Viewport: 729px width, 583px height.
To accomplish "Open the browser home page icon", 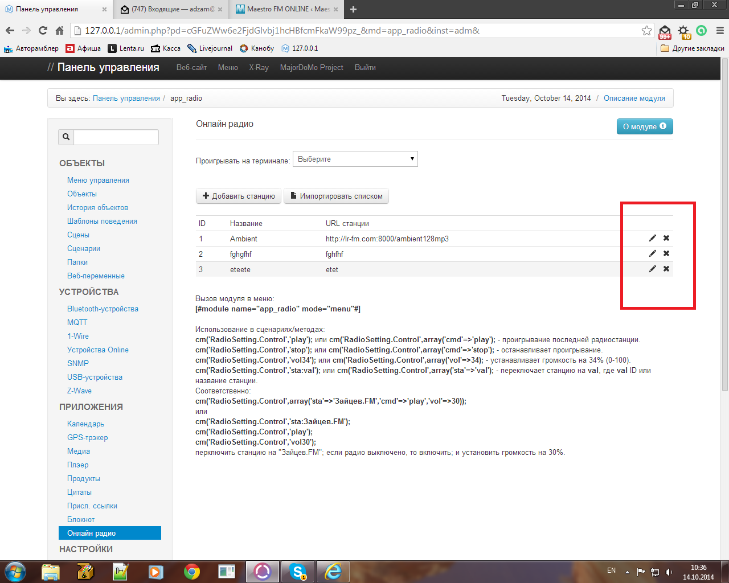I will click(59, 31).
